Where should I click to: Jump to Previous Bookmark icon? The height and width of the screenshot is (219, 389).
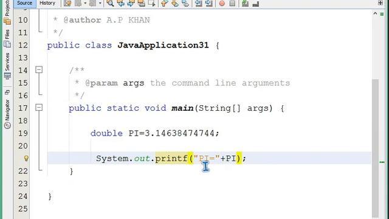point(164,3)
